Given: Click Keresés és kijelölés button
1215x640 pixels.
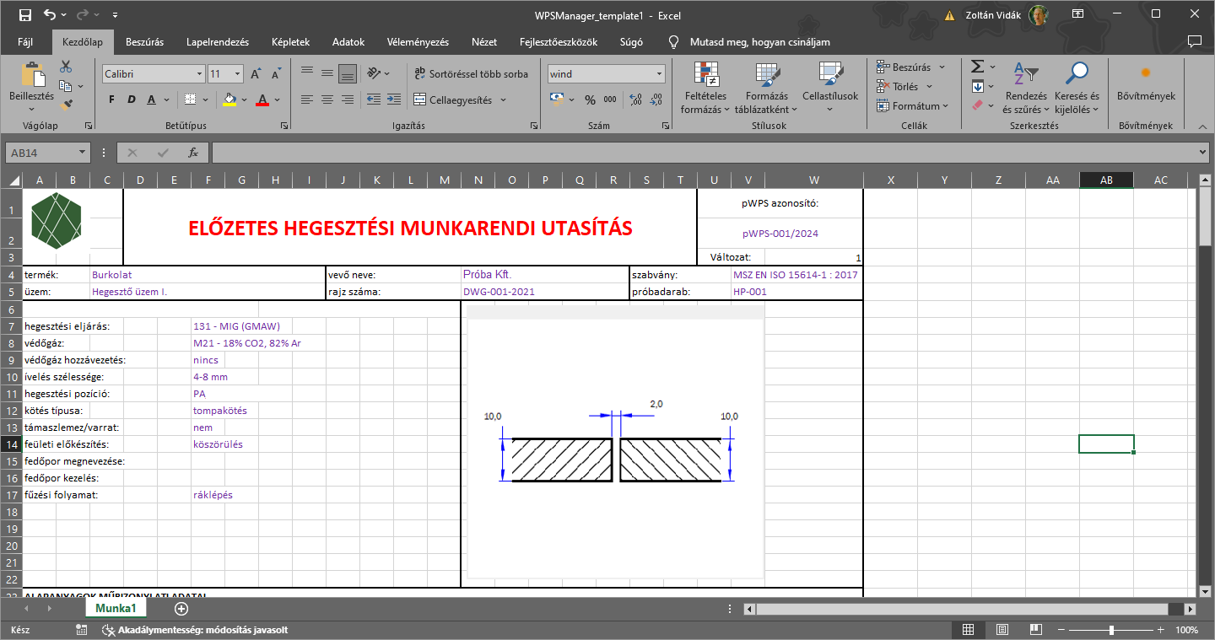Looking at the screenshot, I should point(1077,89).
